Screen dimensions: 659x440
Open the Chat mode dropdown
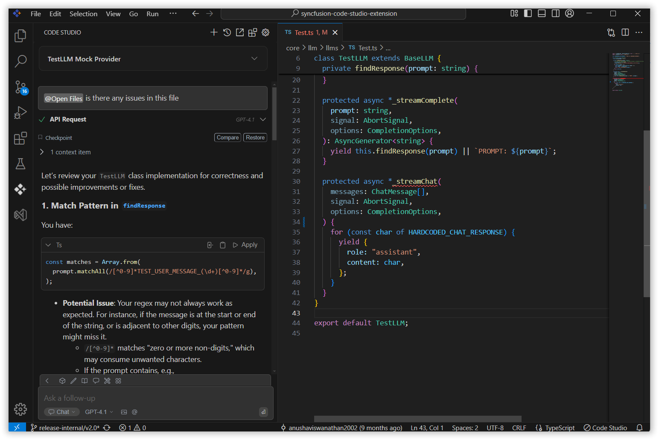pos(62,412)
